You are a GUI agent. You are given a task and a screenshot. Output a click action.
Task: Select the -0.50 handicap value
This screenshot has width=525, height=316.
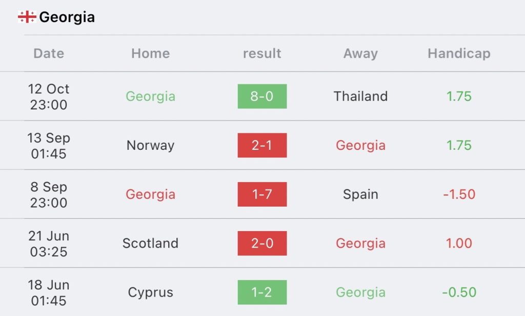point(459,292)
